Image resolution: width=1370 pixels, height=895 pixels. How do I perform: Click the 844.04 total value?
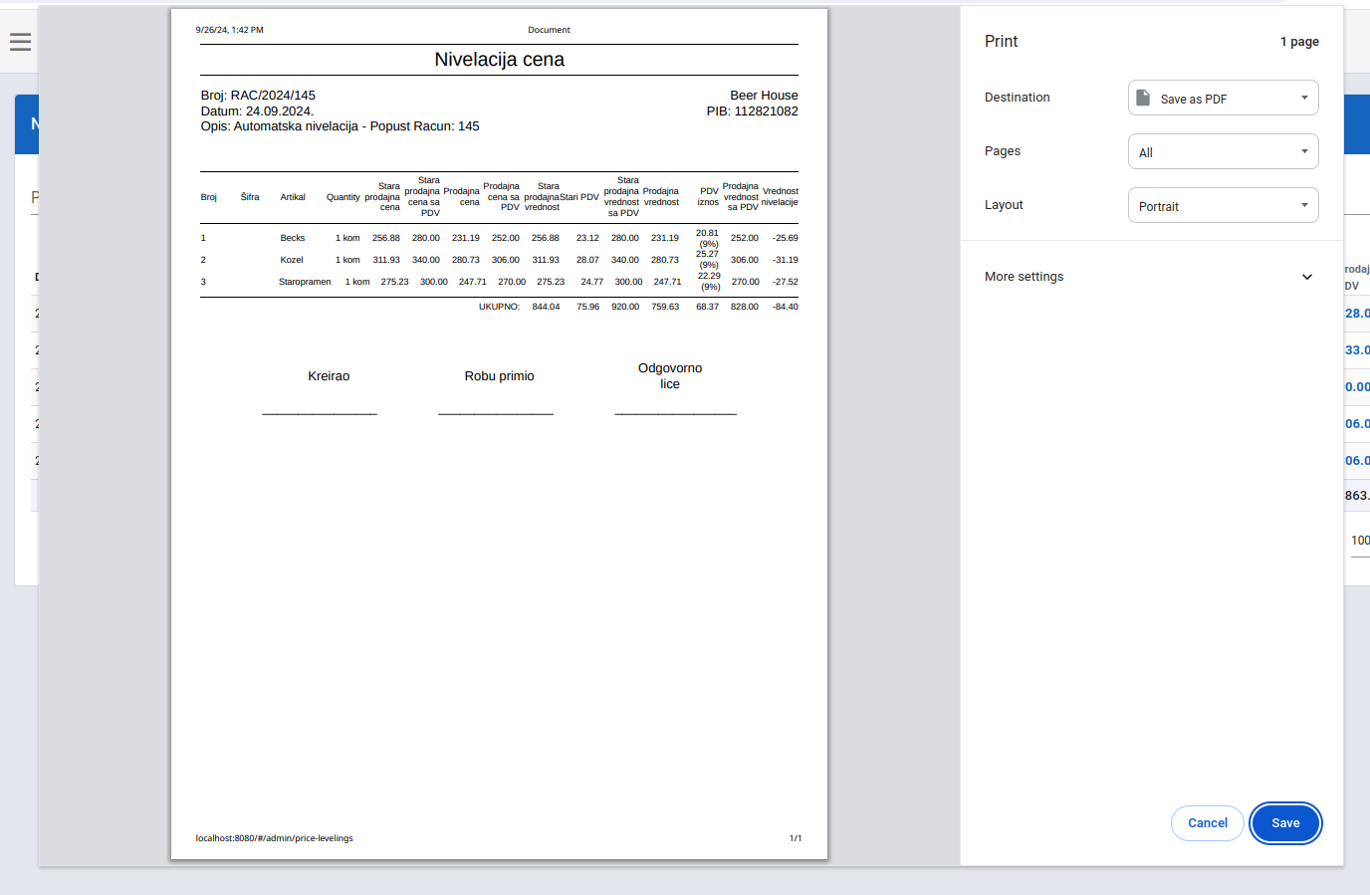pyautogui.click(x=546, y=307)
